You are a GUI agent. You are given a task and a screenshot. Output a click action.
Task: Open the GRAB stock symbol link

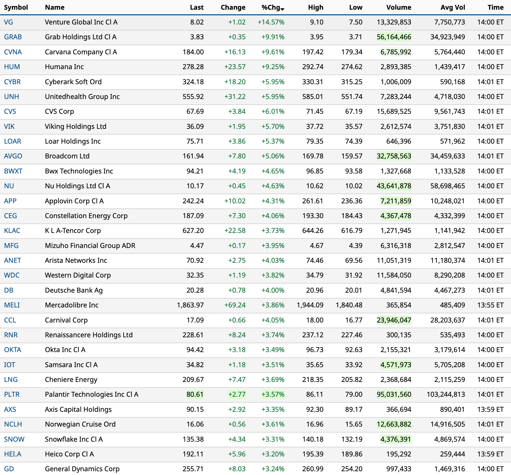click(x=13, y=37)
